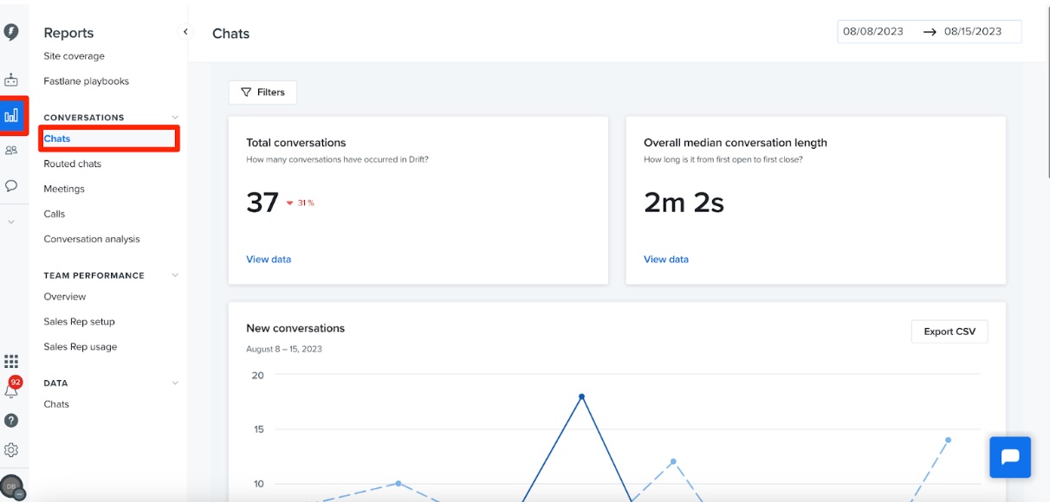Collapse the Conversations section
This screenshot has height=502, width=1050.
click(175, 118)
